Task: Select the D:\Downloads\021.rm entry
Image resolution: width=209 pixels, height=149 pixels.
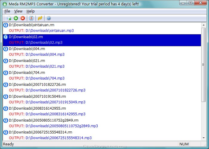Action: tap(27, 61)
